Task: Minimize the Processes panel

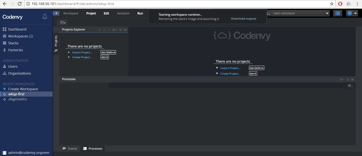Action: (348, 79)
